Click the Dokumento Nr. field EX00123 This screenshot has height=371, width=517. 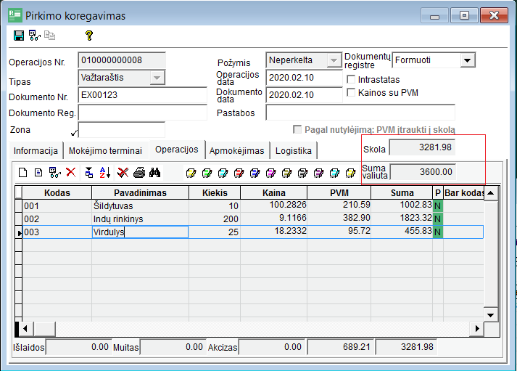142,95
